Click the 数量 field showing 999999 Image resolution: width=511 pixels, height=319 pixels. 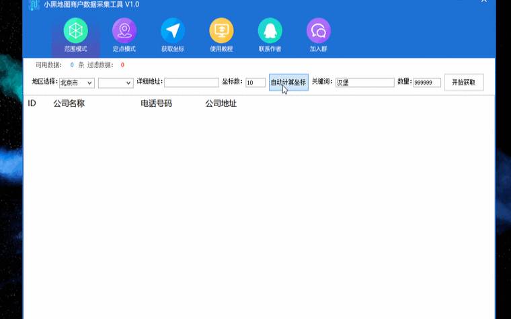(x=427, y=83)
